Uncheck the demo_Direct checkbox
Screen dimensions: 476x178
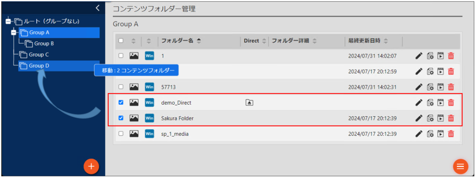click(121, 102)
